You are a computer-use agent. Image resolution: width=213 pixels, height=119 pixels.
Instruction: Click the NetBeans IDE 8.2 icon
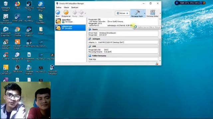(17, 57)
